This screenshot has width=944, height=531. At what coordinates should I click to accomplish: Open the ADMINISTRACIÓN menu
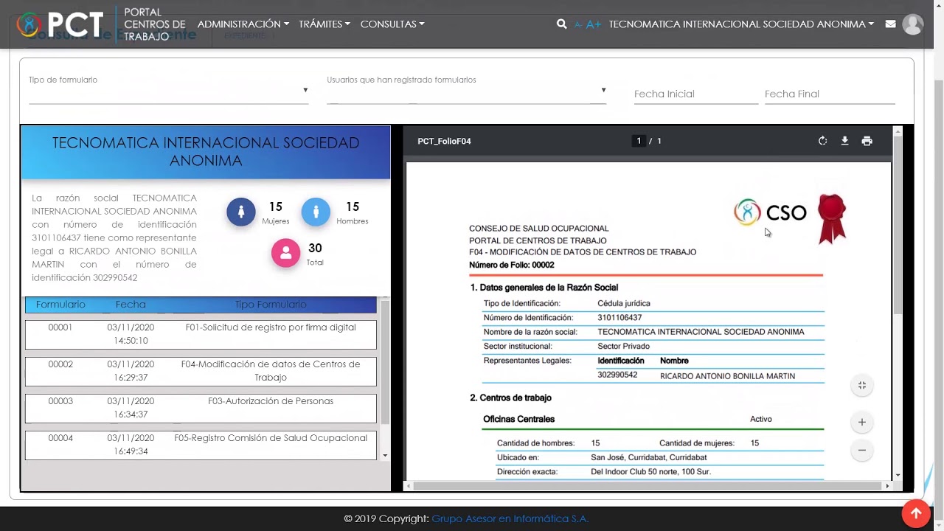(243, 24)
